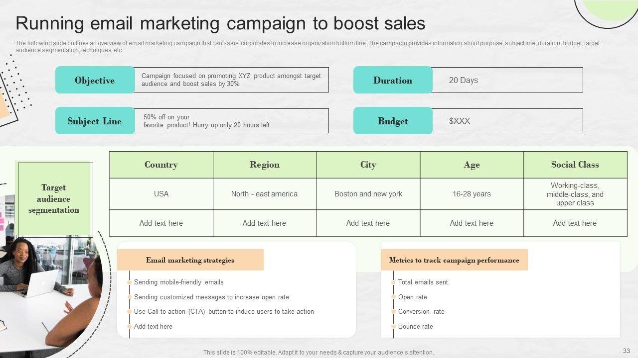Select the 'USA' table cell
The image size is (638, 358).
pyautogui.click(x=161, y=194)
